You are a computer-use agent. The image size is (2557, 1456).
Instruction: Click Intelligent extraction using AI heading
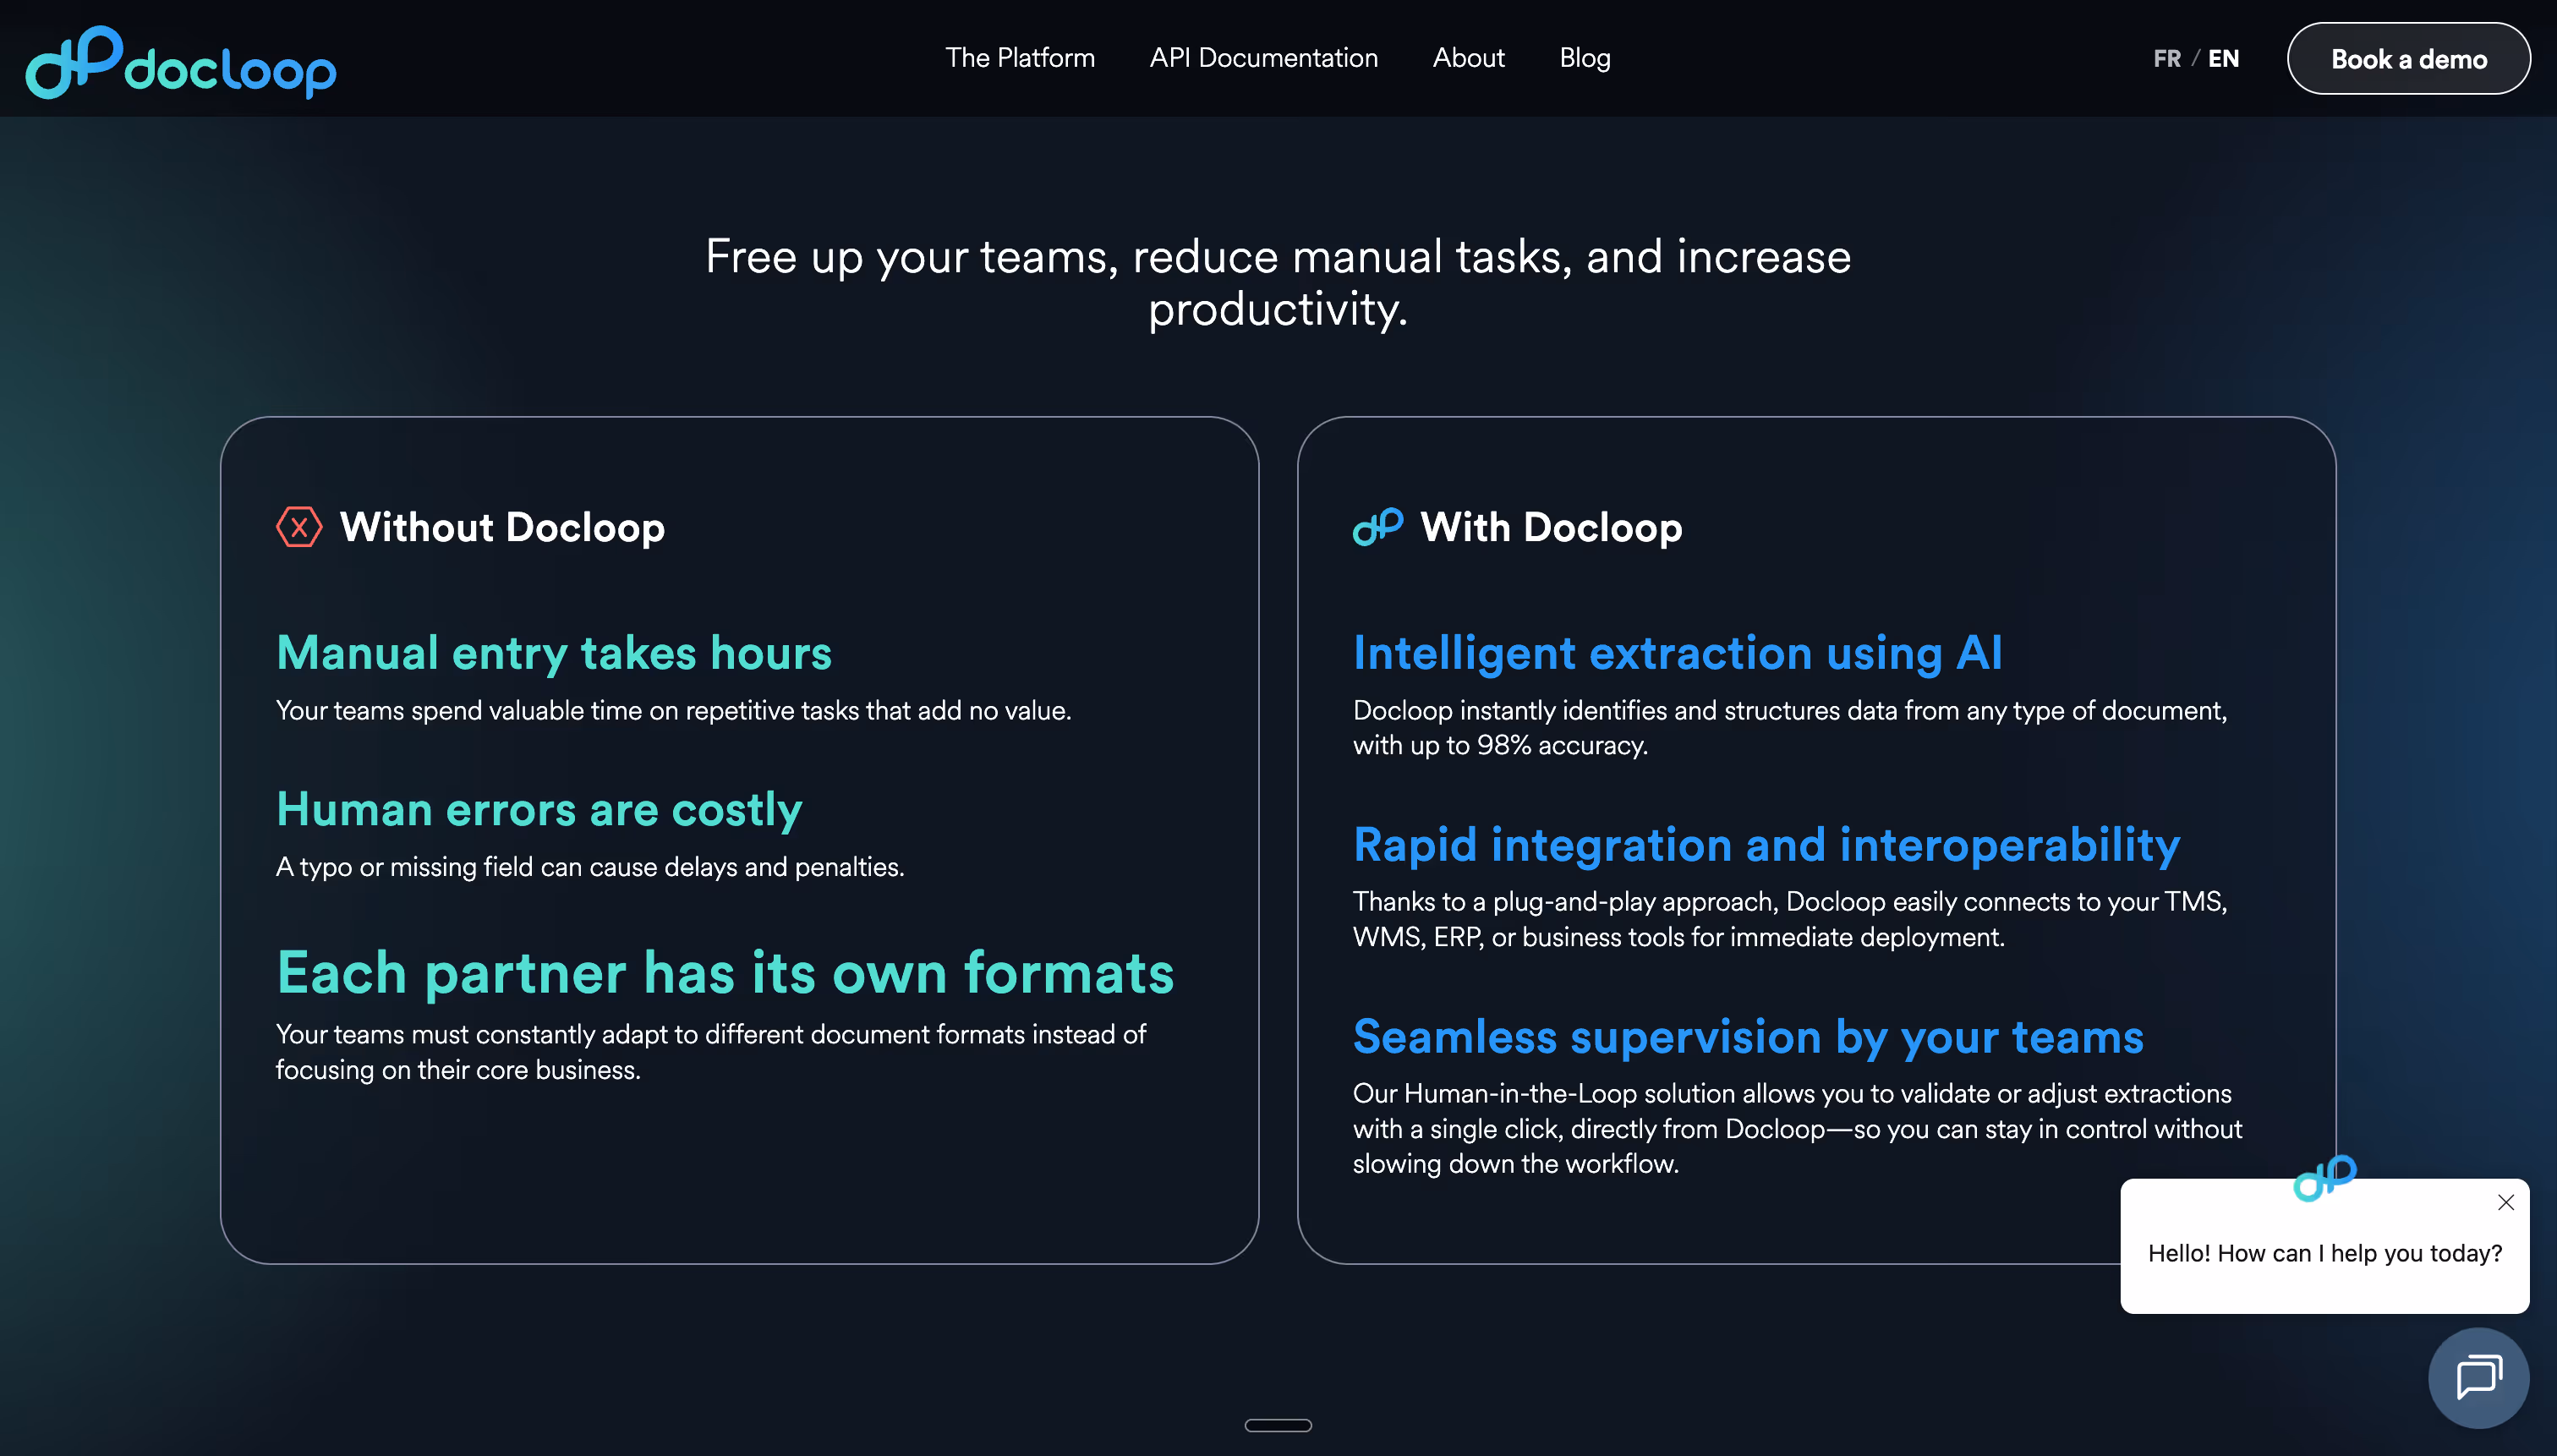(x=1677, y=653)
